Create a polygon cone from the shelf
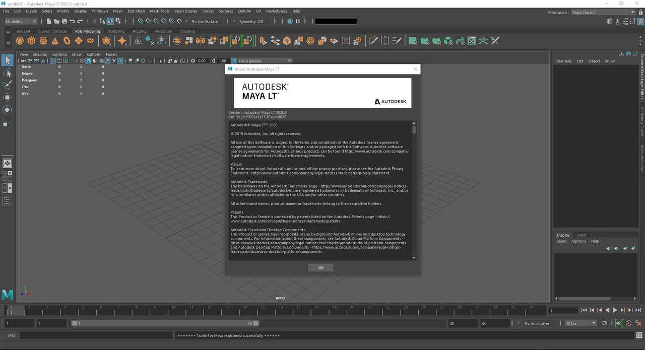The height and width of the screenshot is (350, 645). (55, 41)
